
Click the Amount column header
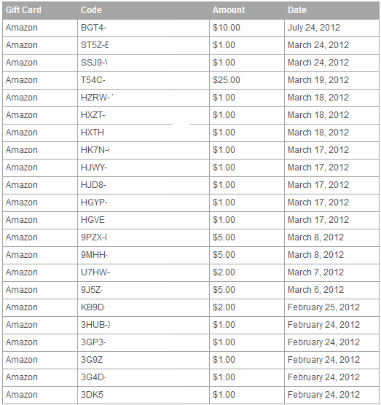click(229, 10)
